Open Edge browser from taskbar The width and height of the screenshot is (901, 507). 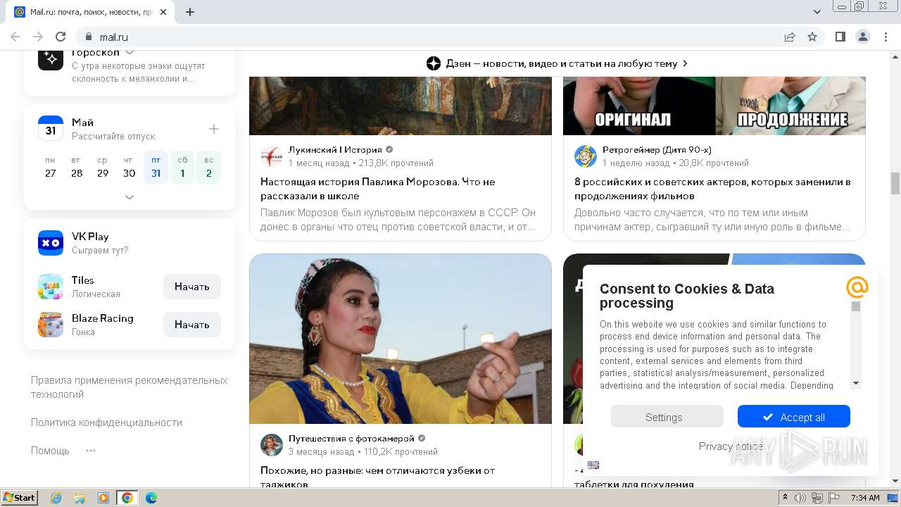[151, 498]
